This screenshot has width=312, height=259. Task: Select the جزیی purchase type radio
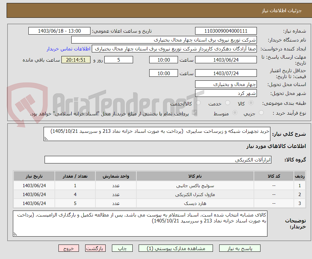[261, 113]
